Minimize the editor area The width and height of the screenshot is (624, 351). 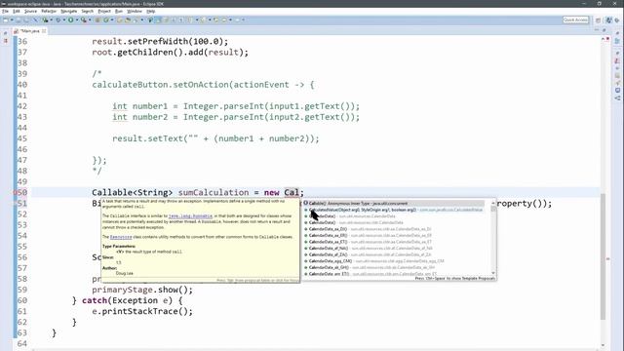click(597, 30)
